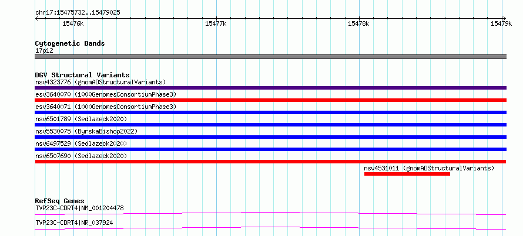Click the 15477k ruler position
This screenshot has width=523, height=236.
[x=216, y=23]
